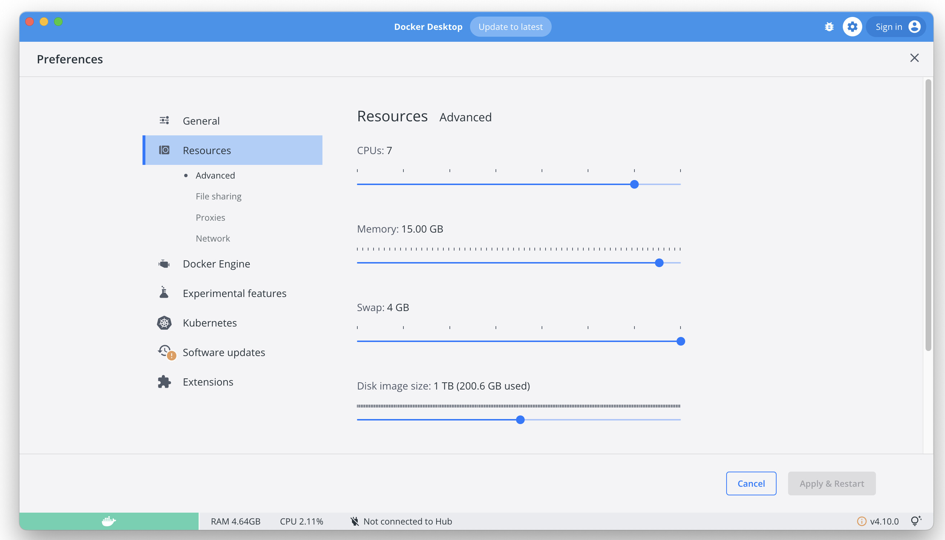
Task: Click the Experimental features flask icon
Action: pos(164,293)
